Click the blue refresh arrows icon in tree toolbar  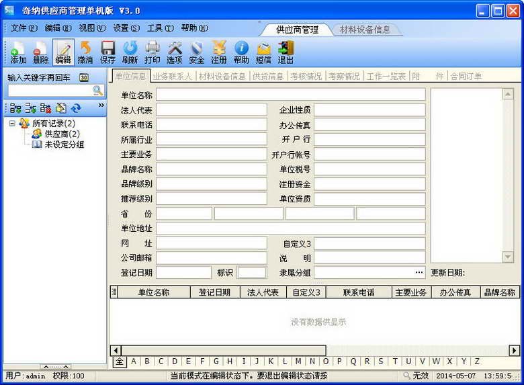pos(76,108)
